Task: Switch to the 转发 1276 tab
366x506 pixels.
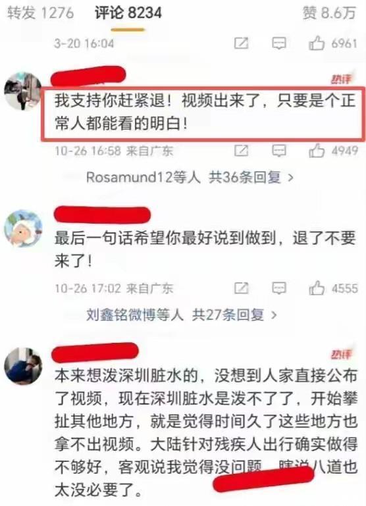Action: tap(41, 13)
